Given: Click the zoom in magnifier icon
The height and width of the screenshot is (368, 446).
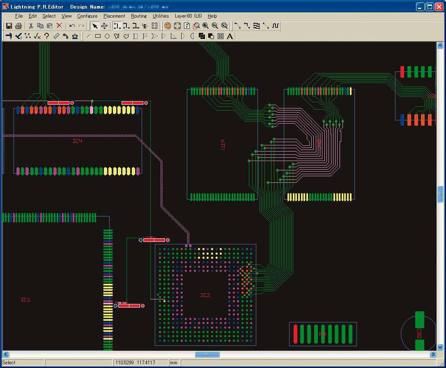Looking at the screenshot, I should click(205, 26).
